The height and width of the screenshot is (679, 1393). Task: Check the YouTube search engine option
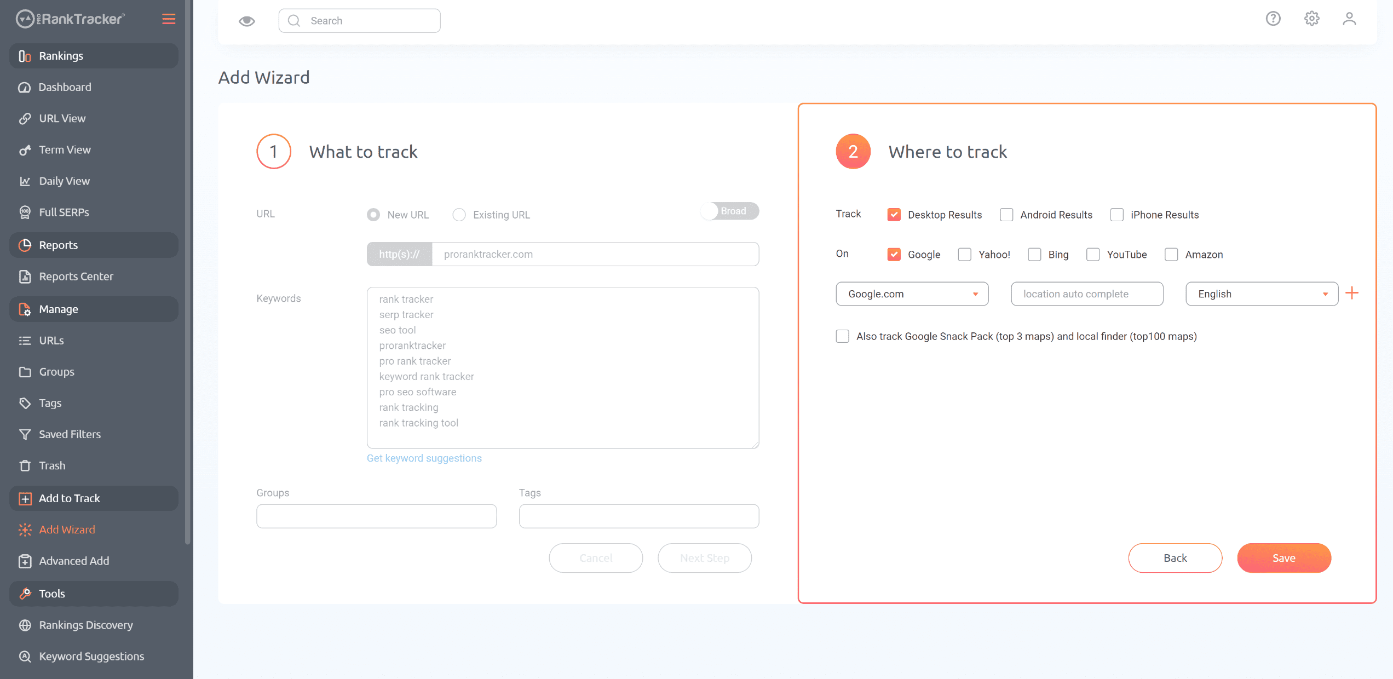1093,254
